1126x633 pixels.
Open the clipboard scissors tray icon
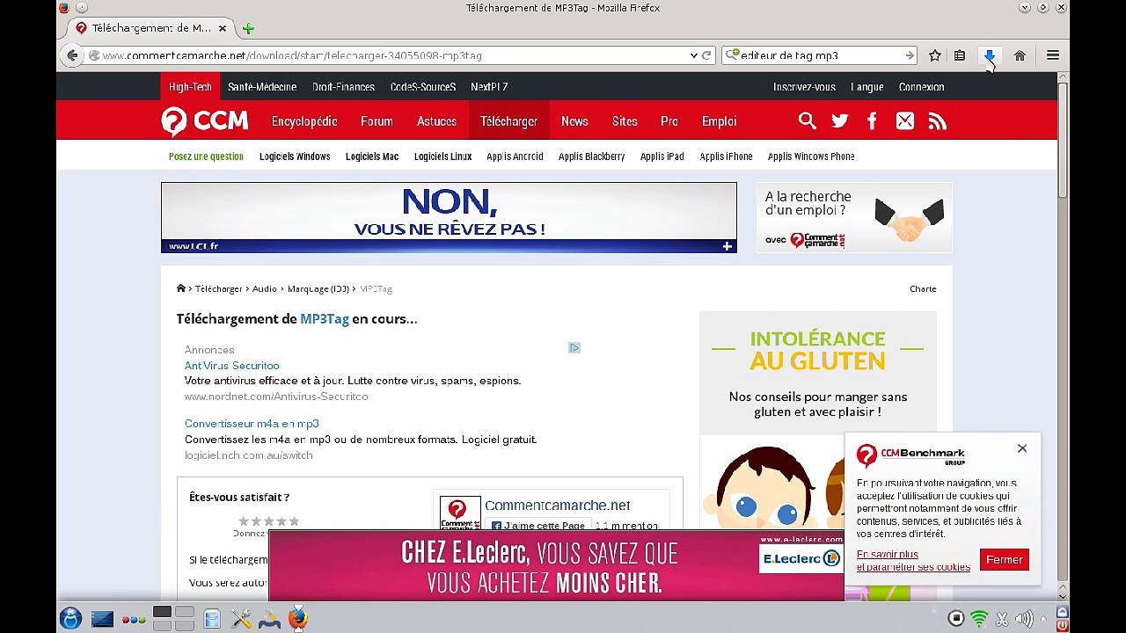tap(1002, 619)
